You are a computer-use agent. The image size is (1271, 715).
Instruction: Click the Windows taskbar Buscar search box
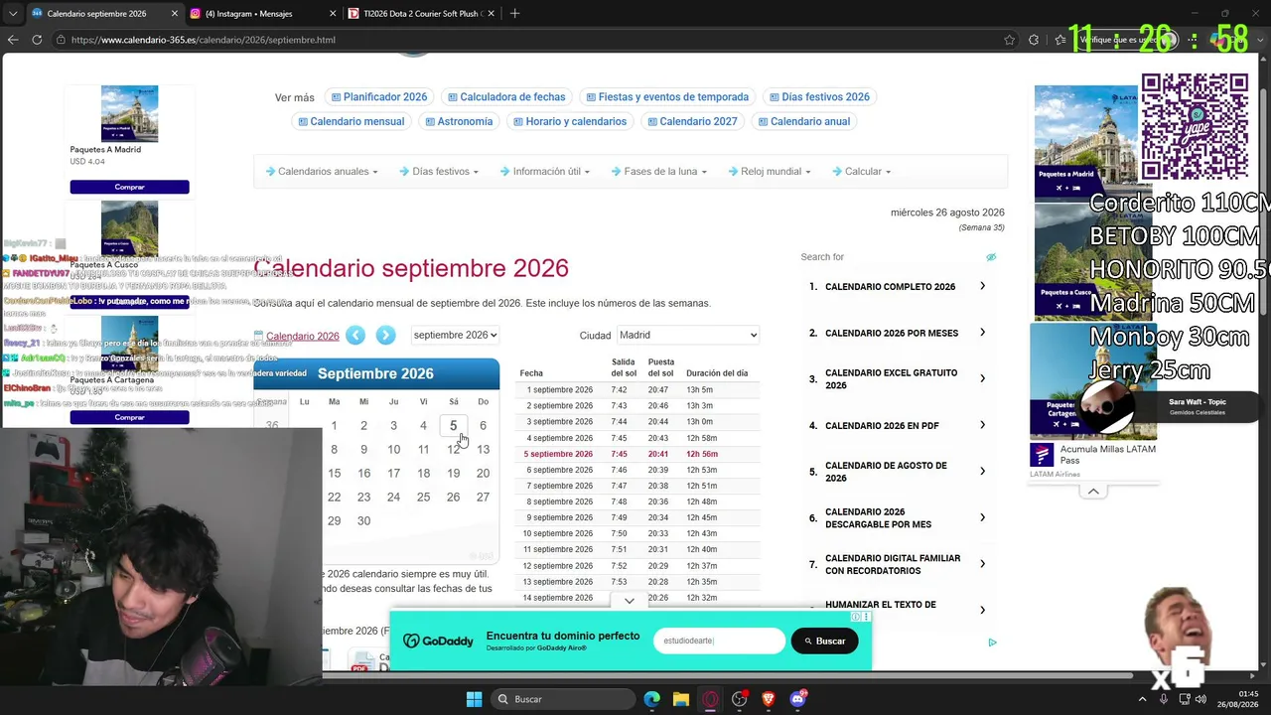563,699
